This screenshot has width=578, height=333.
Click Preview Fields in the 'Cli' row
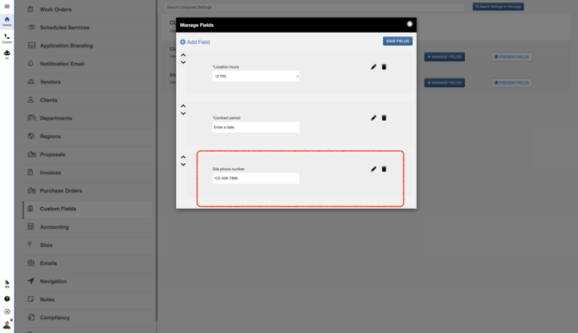(512, 57)
